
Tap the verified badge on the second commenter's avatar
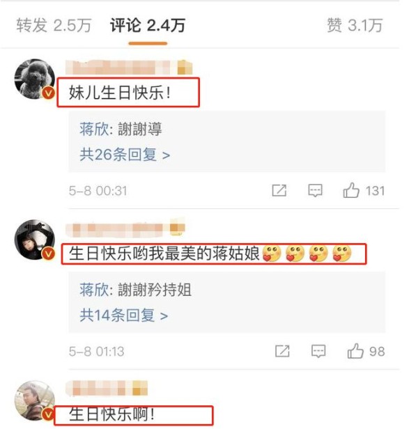click(49, 253)
